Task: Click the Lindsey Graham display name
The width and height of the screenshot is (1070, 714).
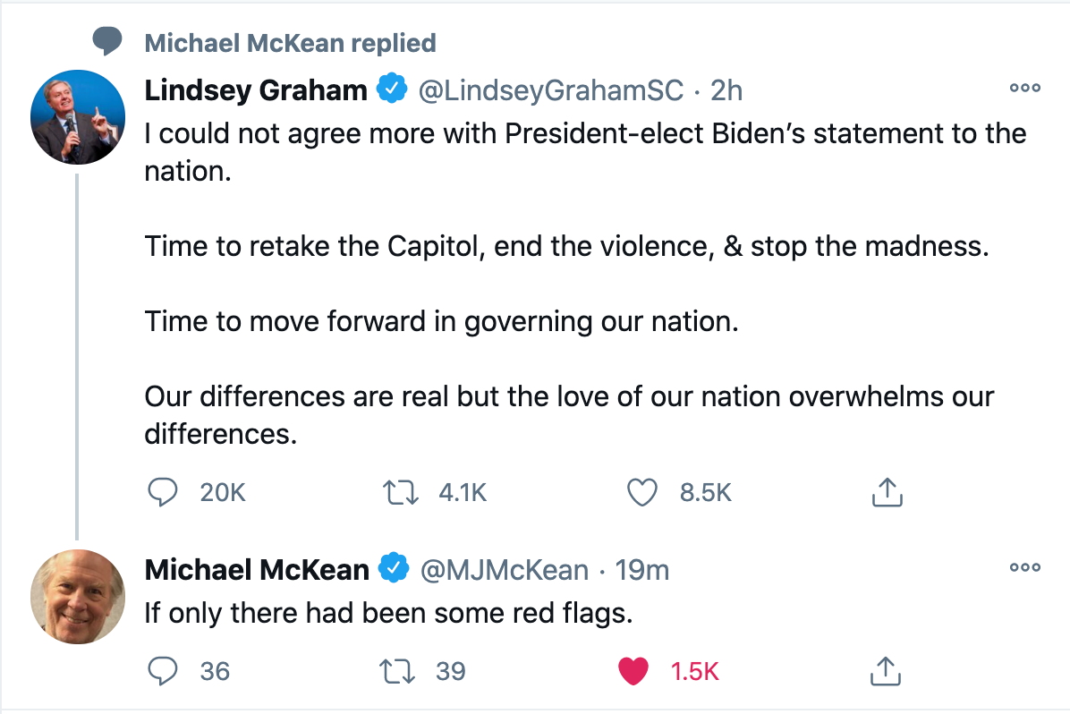Action: click(x=256, y=90)
